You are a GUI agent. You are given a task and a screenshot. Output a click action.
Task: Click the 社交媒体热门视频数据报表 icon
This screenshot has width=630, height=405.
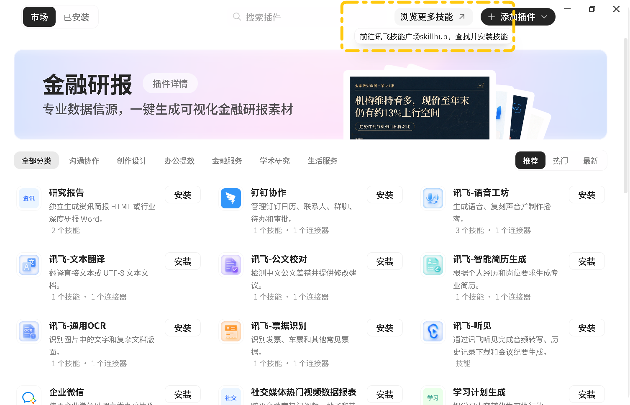point(231,396)
